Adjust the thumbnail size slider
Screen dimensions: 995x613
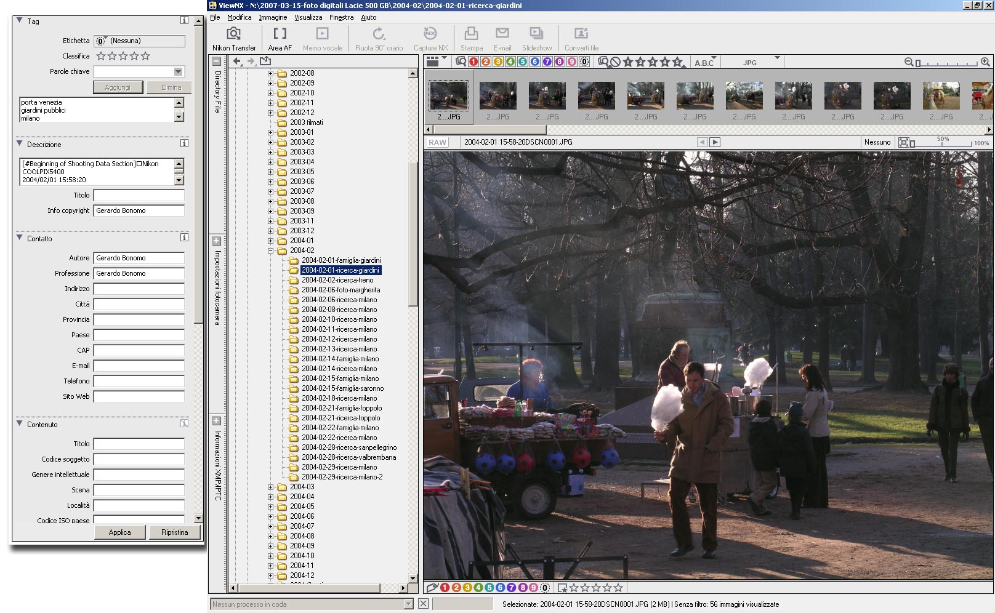(x=947, y=63)
